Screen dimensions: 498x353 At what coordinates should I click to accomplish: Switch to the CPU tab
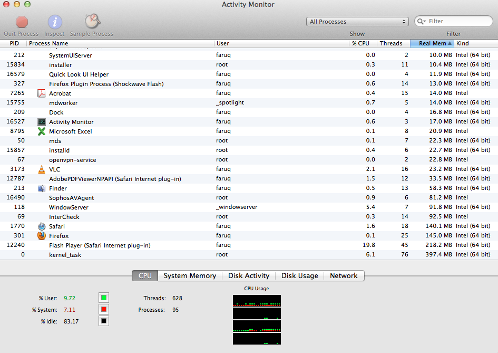click(x=145, y=276)
